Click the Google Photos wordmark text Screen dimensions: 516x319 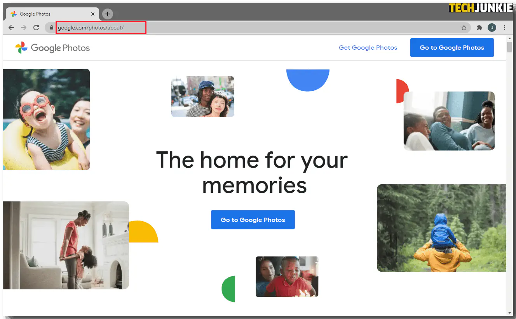[x=60, y=48]
